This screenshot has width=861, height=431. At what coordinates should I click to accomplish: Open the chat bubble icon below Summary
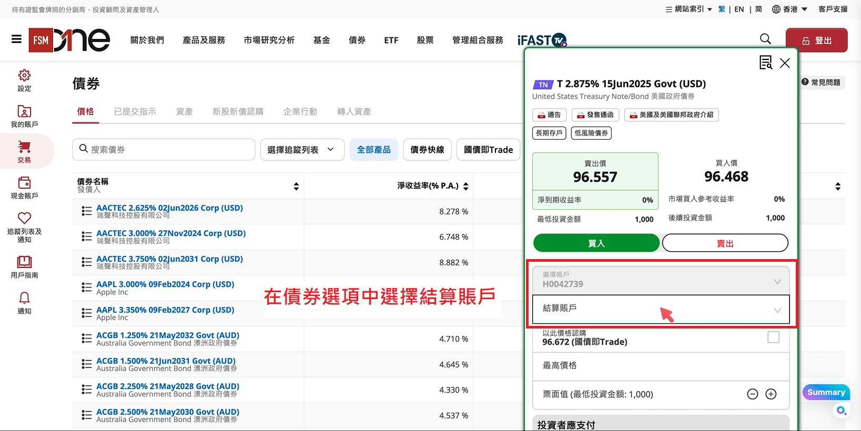pyautogui.click(x=842, y=411)
